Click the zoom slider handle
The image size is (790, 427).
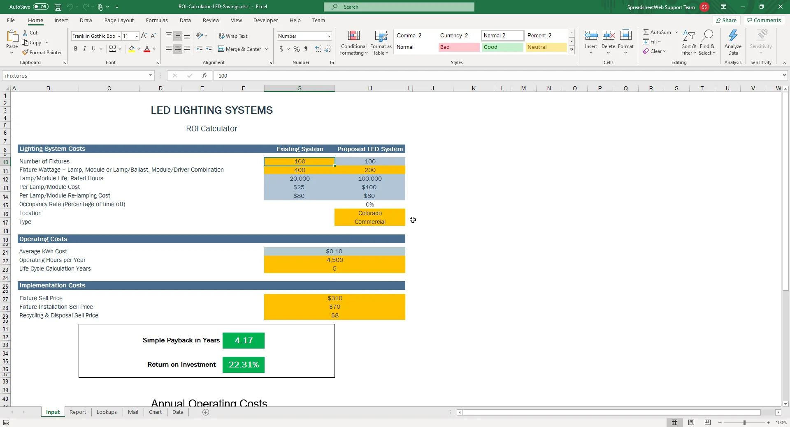tap(744, 422)
